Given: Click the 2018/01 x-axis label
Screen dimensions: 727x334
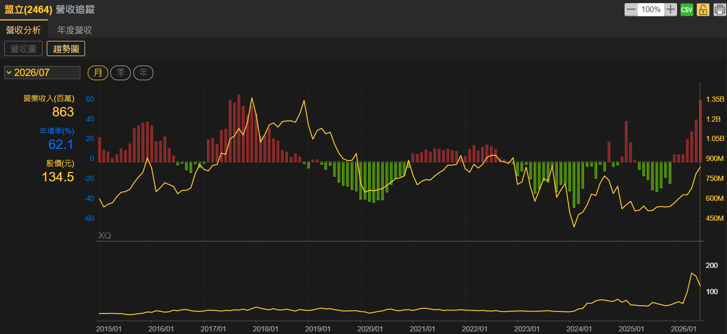Looking at the screenshot, I should tap(266, 329).
